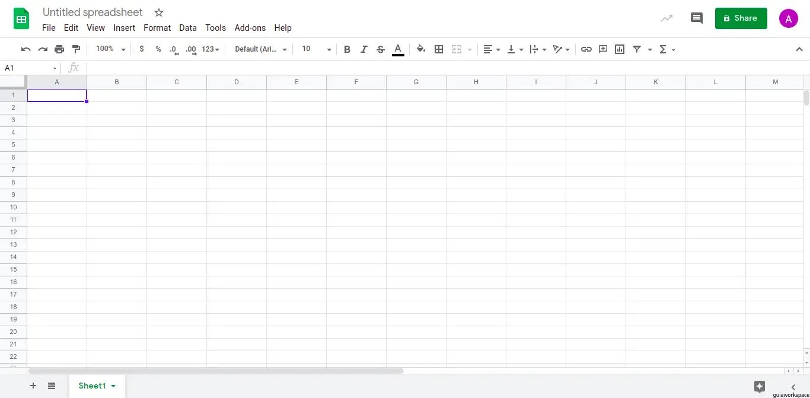Click the insert link icon

pyautogui.click(x=586, y=49)
